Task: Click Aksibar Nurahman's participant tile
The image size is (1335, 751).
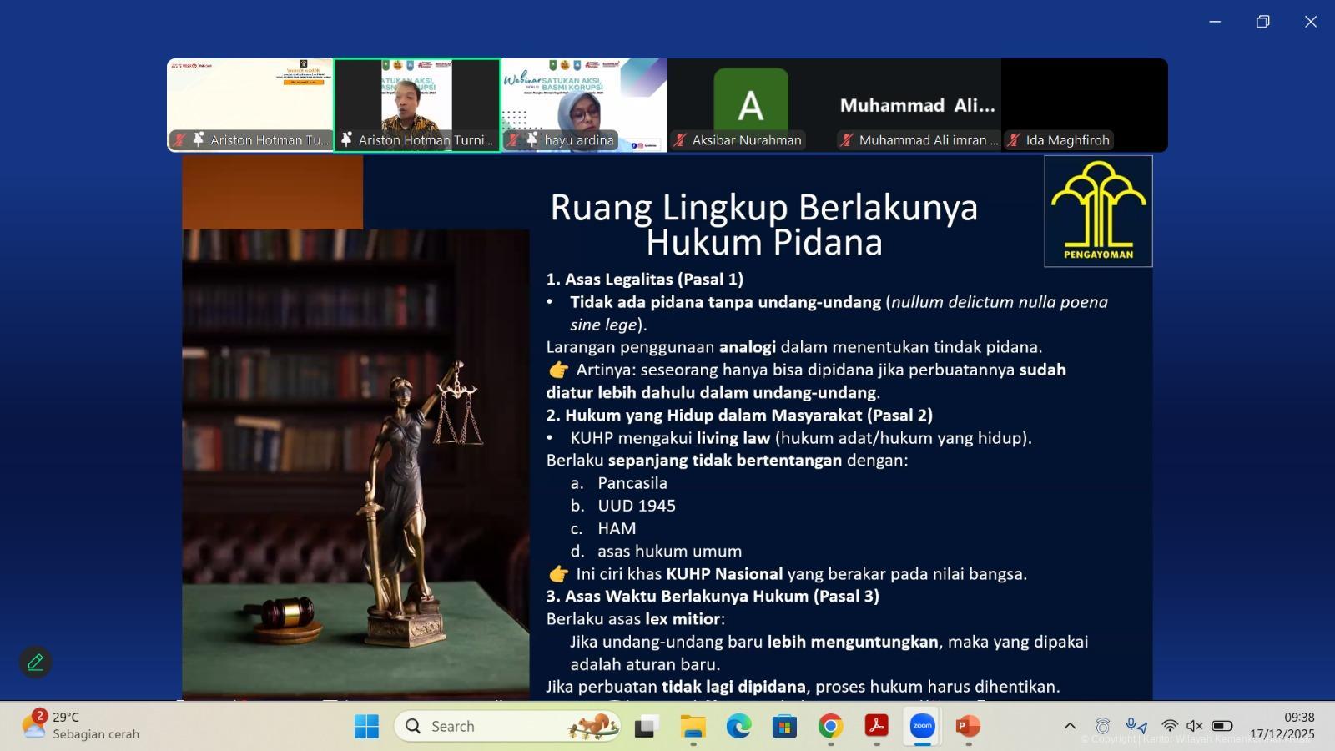Action: 751,104
